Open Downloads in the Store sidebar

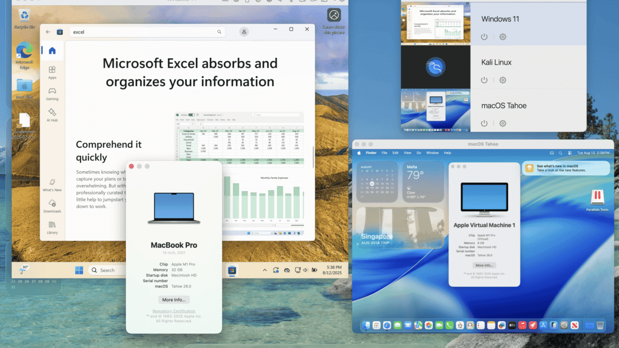pyautogui.click(x=52, y=206)
